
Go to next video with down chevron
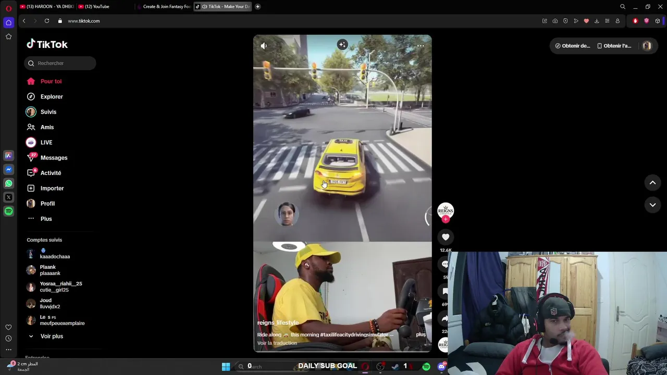point(652,205)
